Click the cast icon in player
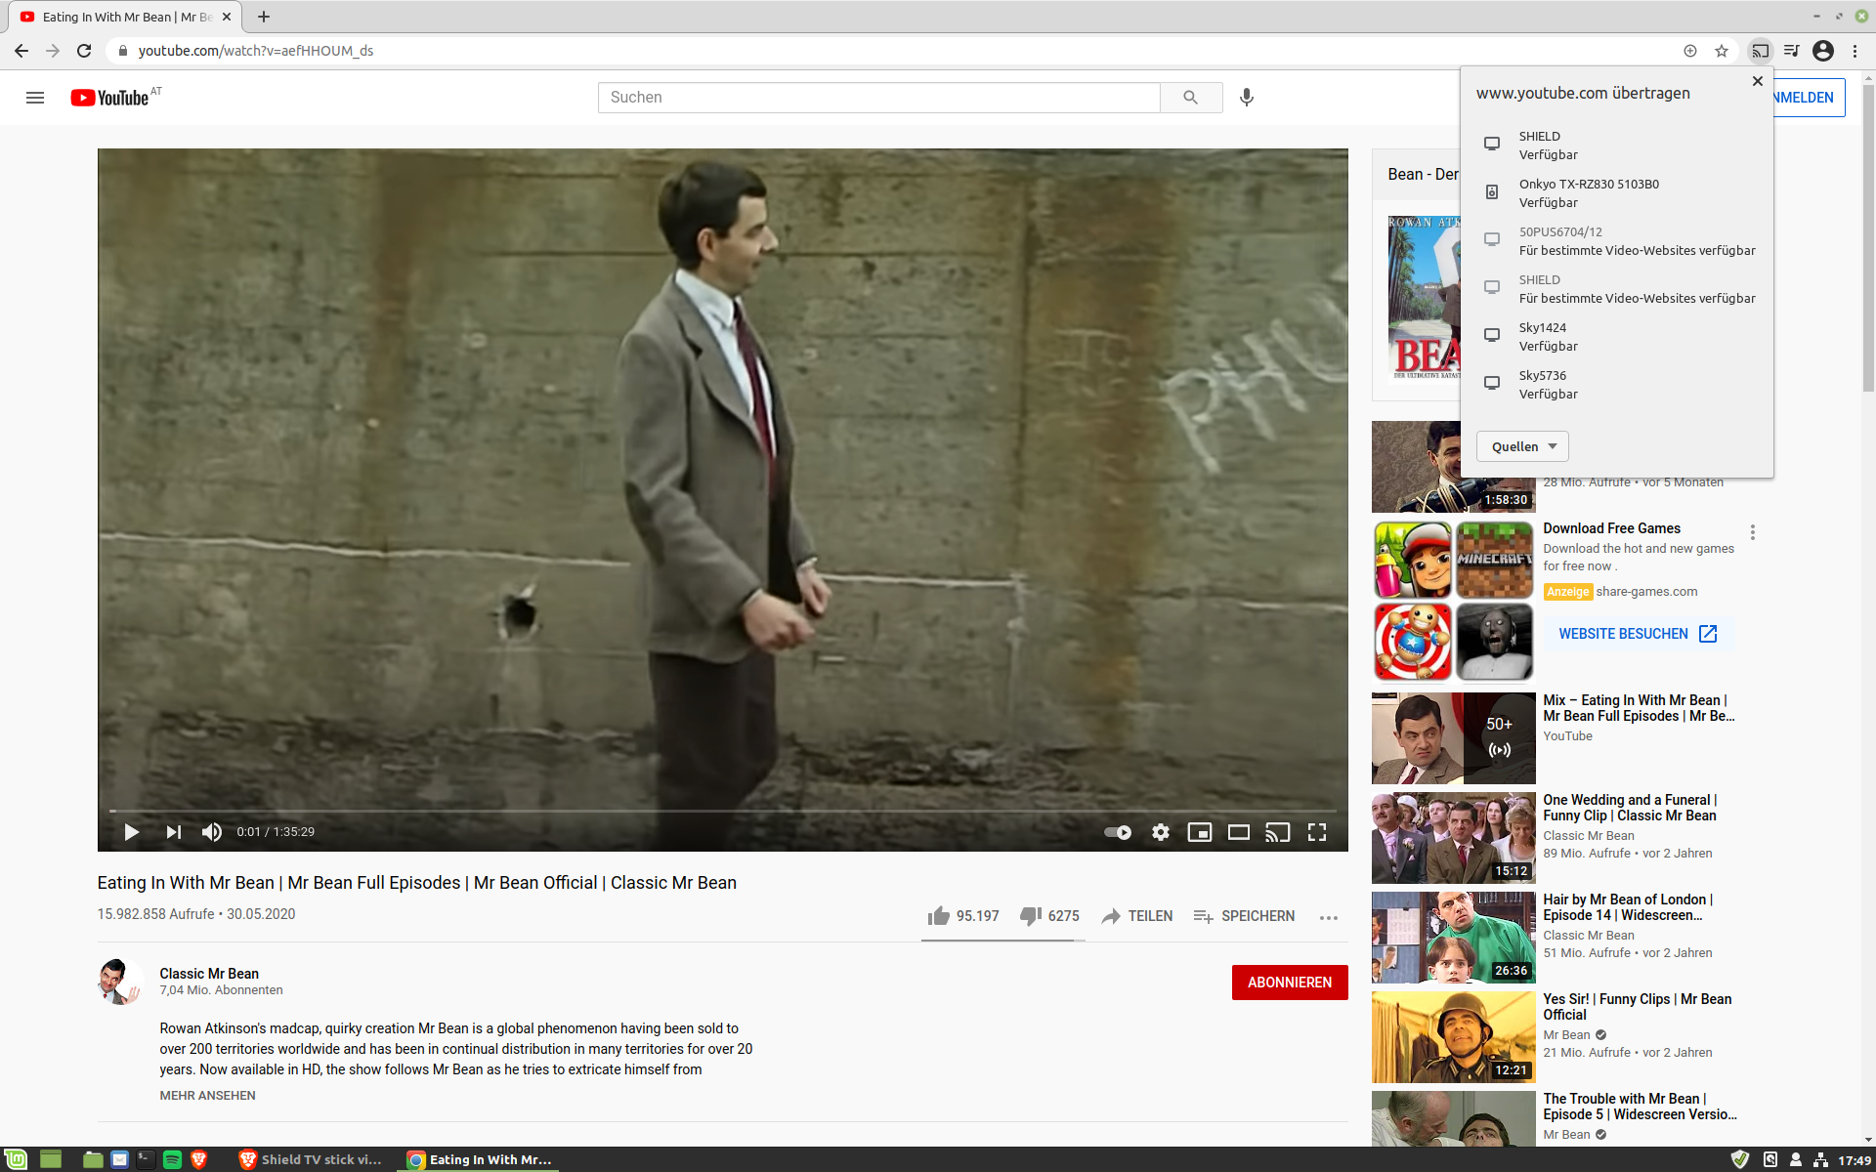The height and width of the screenshot is (1172, 1876). coord(1278,832)
